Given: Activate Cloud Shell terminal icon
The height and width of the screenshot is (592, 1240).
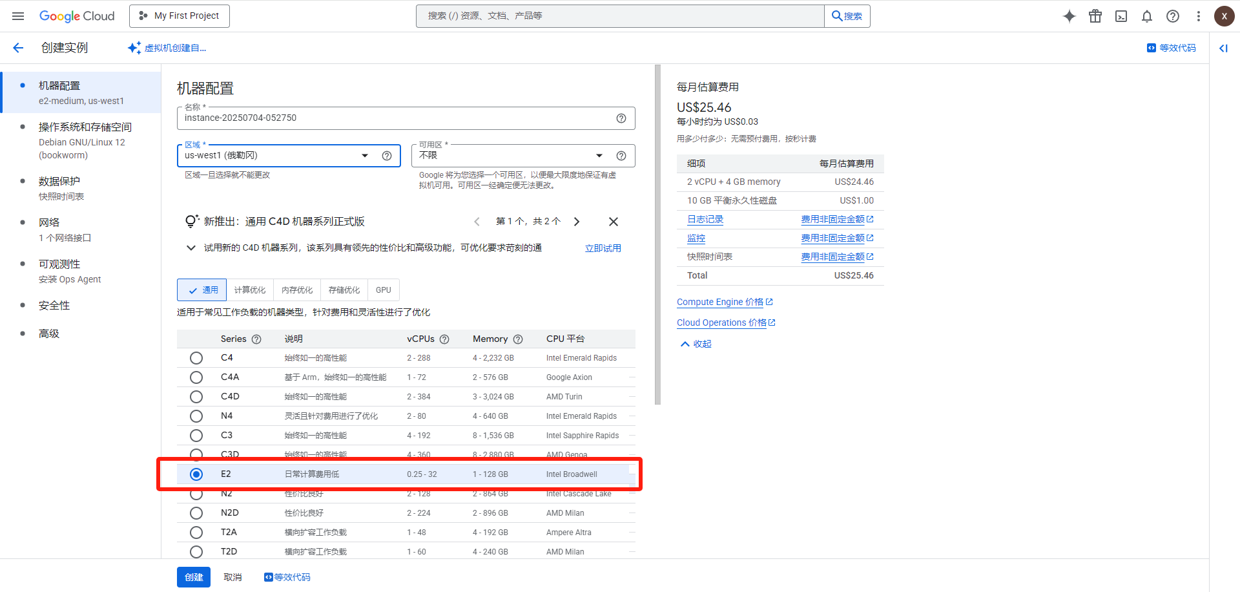Looking at the screenshot, I should [1121, 16].
